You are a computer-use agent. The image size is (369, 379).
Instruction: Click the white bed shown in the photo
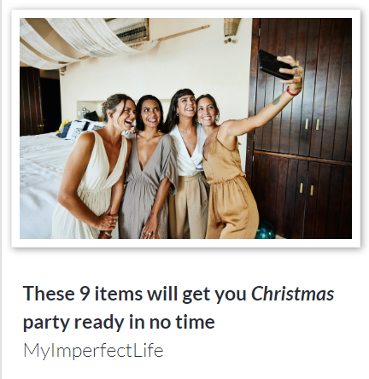43,182
